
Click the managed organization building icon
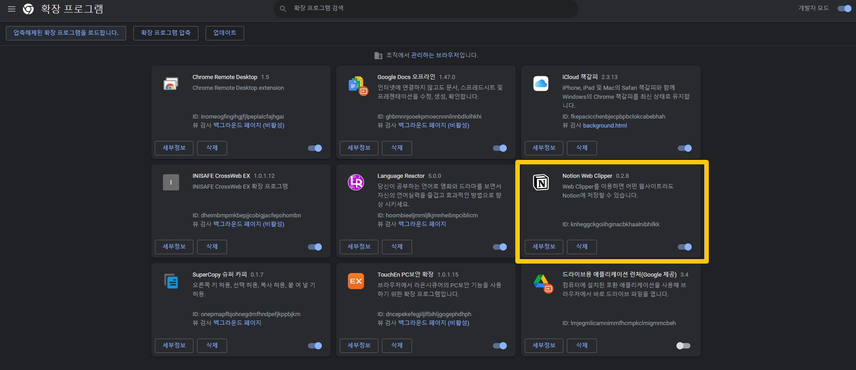[x=378, y=55]
